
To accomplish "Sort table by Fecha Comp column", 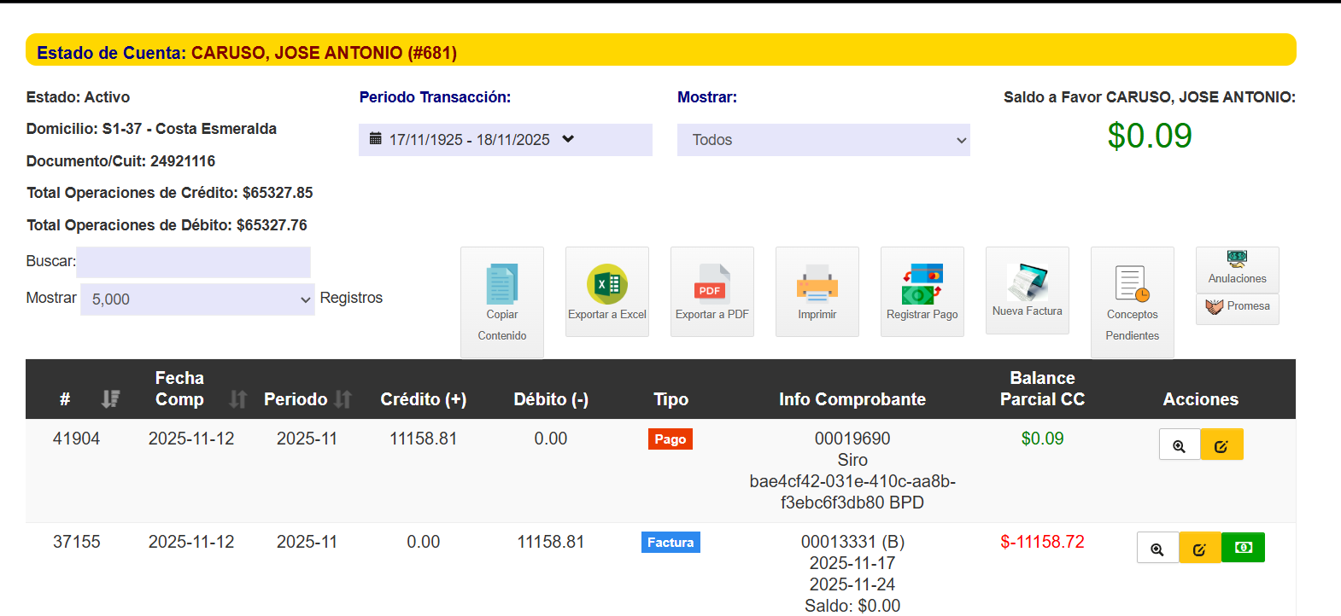I will coord(237,398).
